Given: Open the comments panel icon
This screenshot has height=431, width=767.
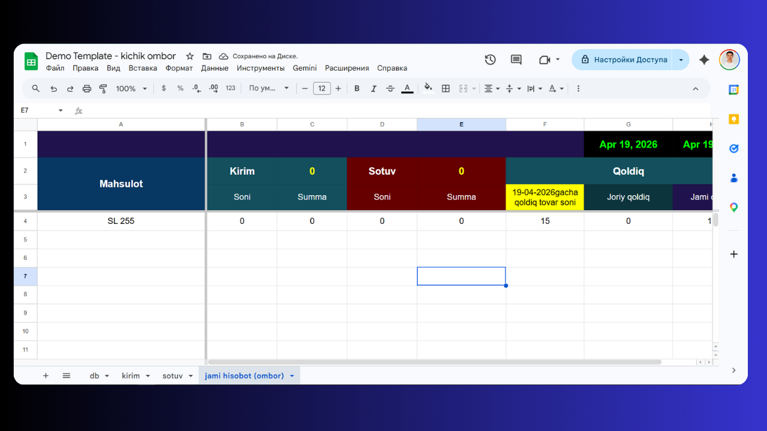Looking at the screenshot, I should (x=516, y=60).
